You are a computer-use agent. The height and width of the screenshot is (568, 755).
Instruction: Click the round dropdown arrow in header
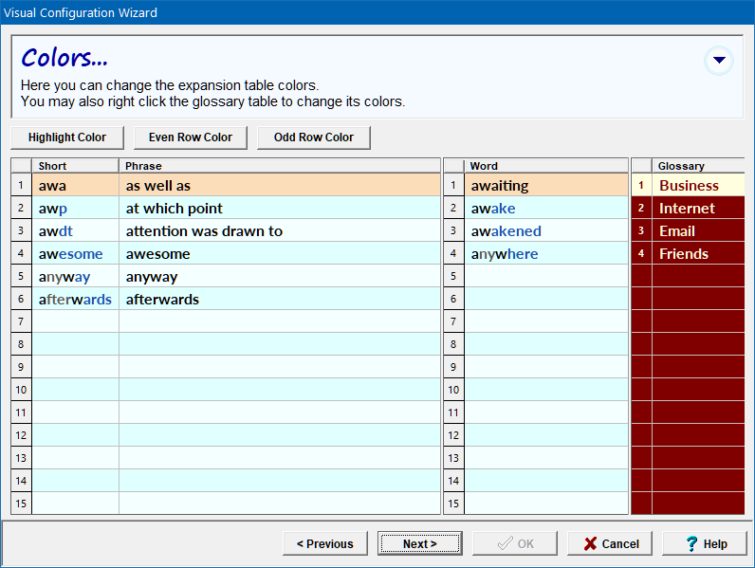tap(719, 61)
